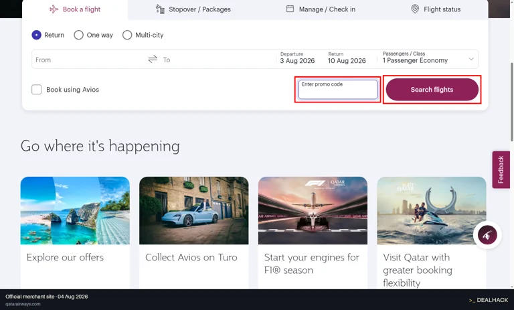Click Start your engines for F1 season
Viewport: 514px width, 310px height.
tap(311, 264)
